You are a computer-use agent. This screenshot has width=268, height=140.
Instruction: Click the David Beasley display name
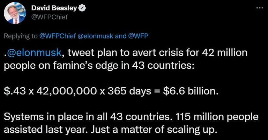pos(54,8)
